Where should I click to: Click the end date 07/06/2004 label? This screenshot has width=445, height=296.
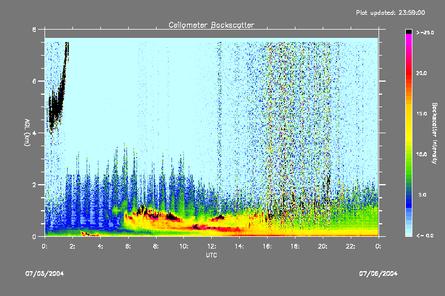click(379, 274)
